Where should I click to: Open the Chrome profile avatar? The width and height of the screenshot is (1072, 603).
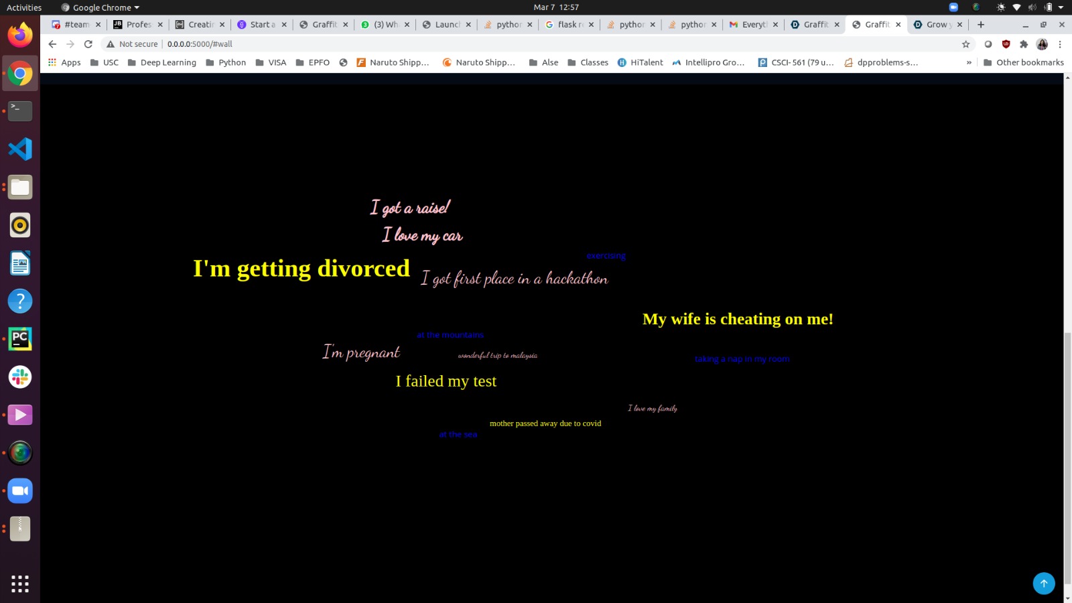pyautogui.click(x=1042, y=44)
